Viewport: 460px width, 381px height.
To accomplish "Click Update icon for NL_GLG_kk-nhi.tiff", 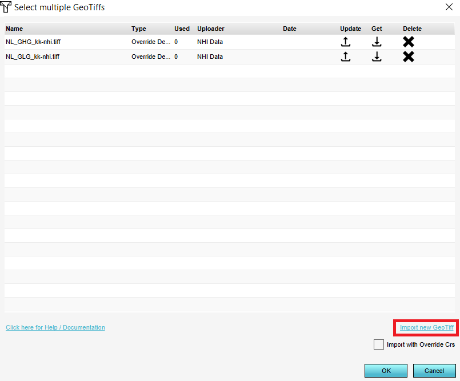I will coord(345,57).
